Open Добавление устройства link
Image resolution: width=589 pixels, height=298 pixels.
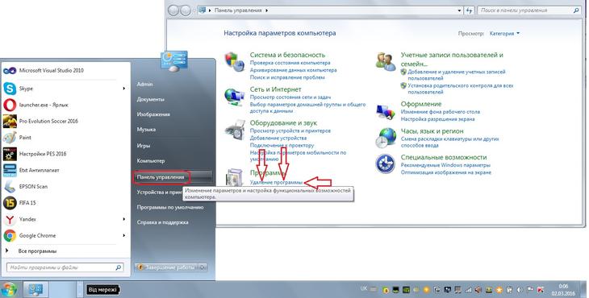click(x=278, y=138)
